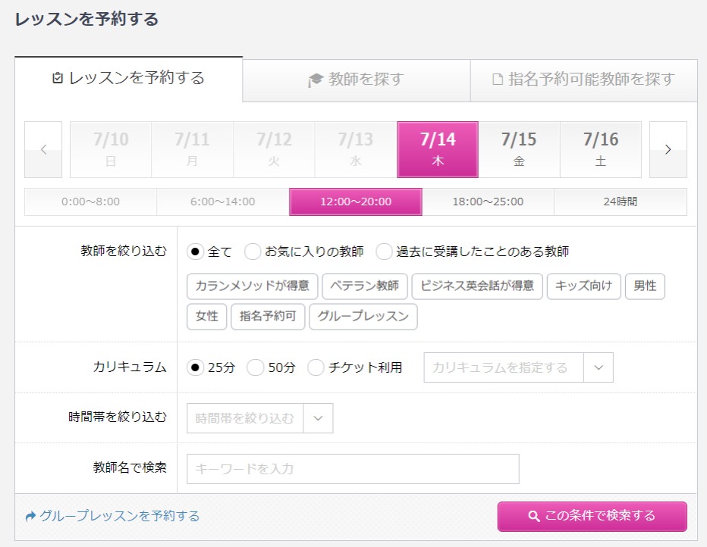The height and width of the screenshot is (547, 707).
Task: Pick the 7/15 Friday date
Action: [519, 149]
